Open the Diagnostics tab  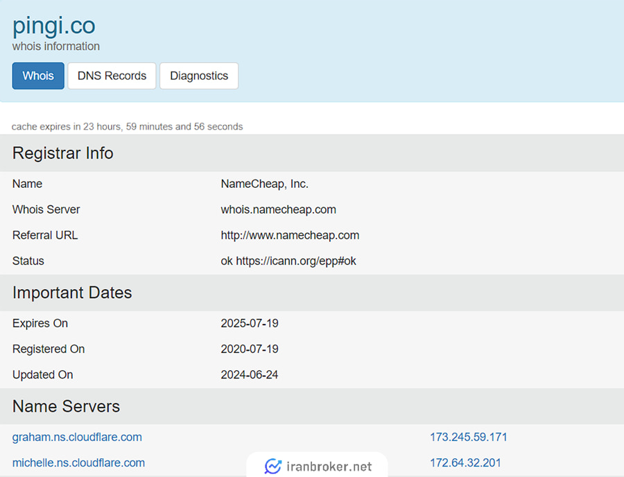pos(199,76)
